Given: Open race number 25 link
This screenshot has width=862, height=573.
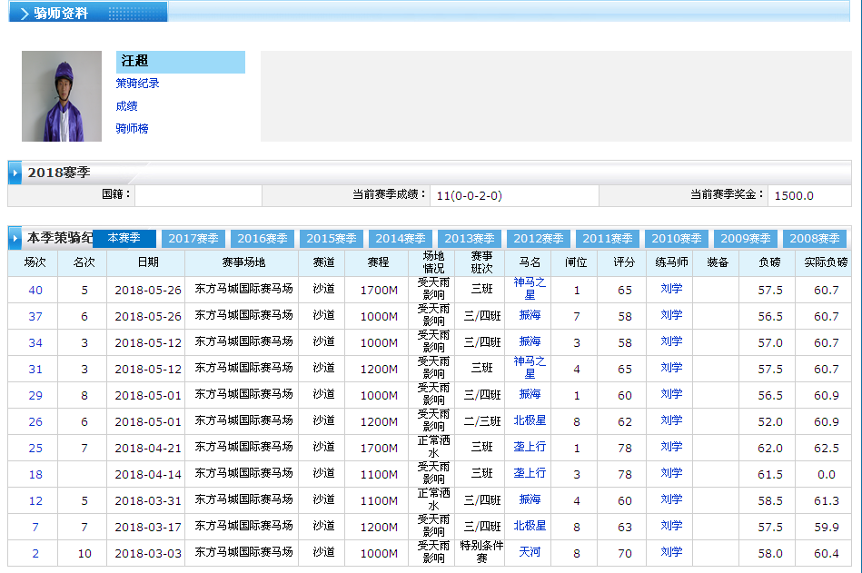Looking at the screenshot, I should pos(35,449).
